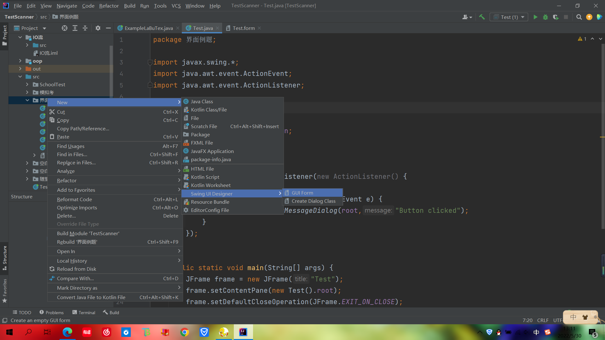
Task: Click Copy Path/Reference...
Action: [115, 128]
